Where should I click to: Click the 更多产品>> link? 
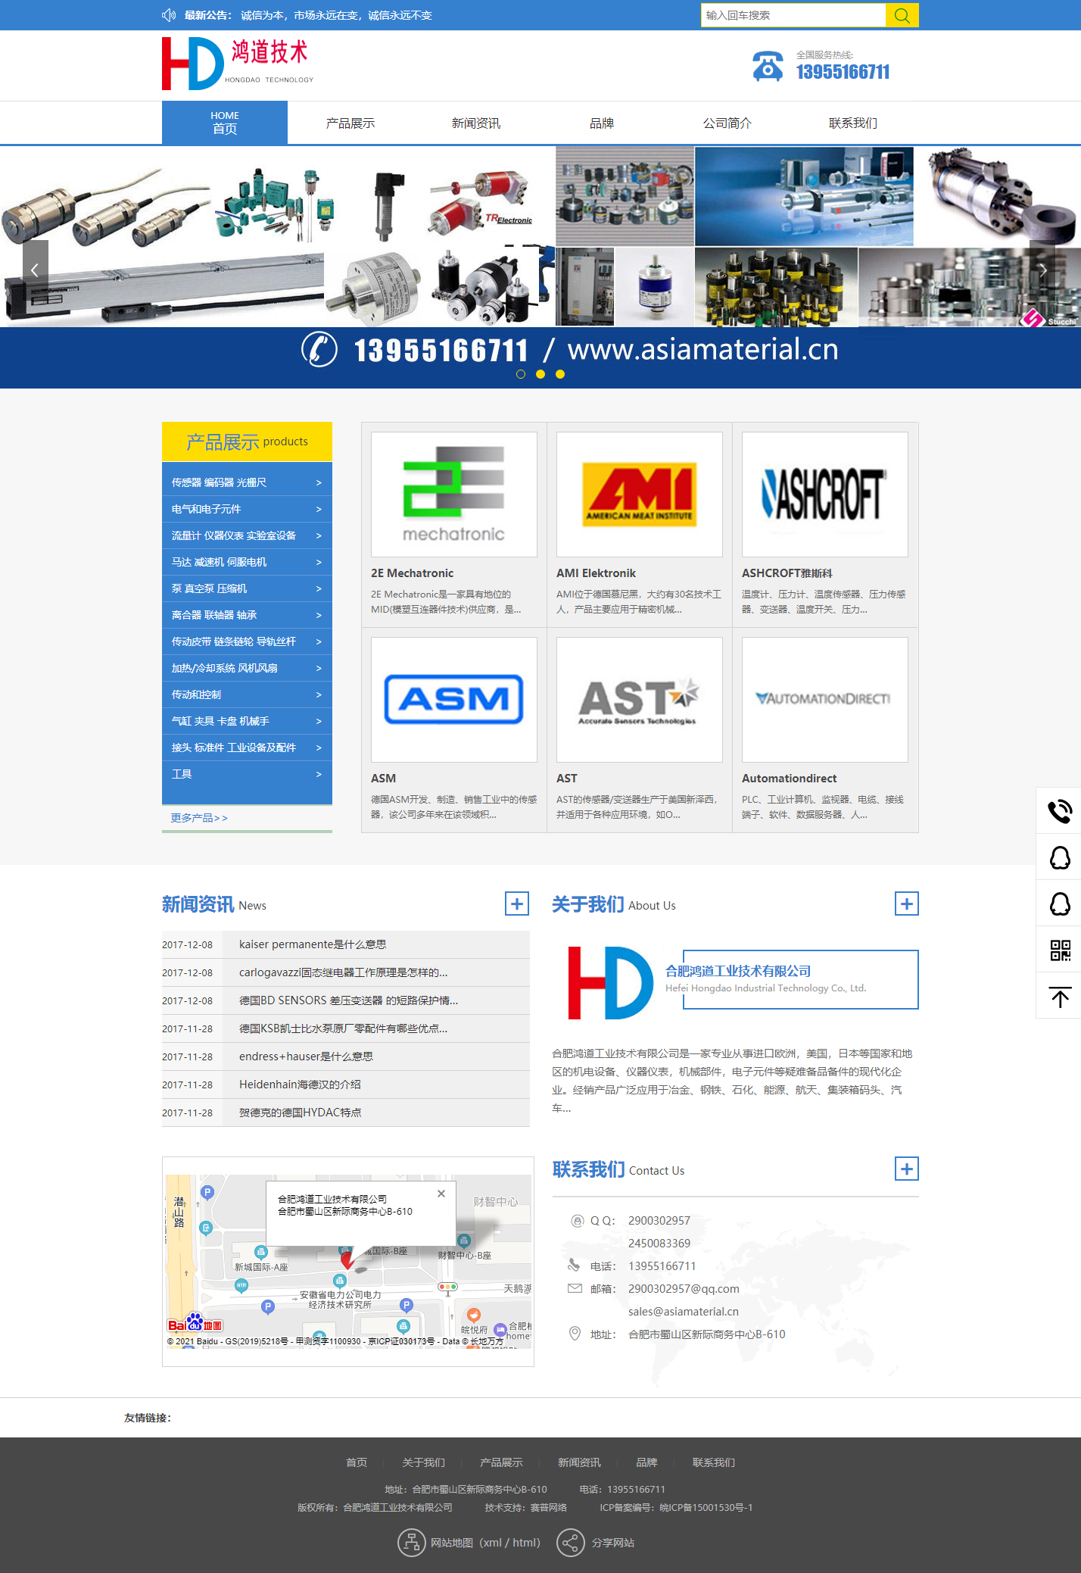pos(199,818)
